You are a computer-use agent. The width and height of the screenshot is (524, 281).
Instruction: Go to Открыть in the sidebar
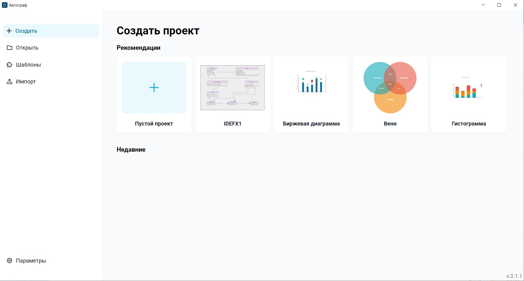point(27,48)
